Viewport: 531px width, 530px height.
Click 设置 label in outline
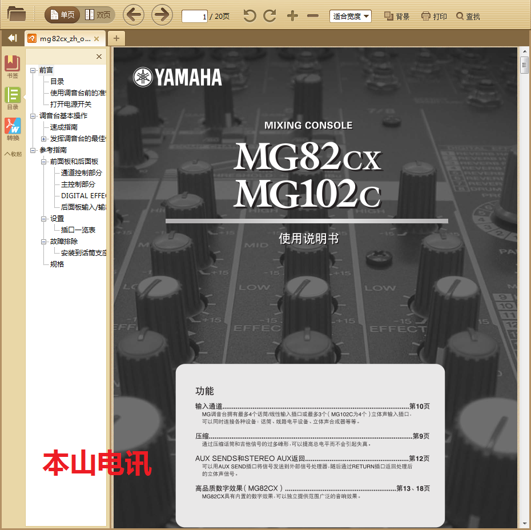point(57,219)
